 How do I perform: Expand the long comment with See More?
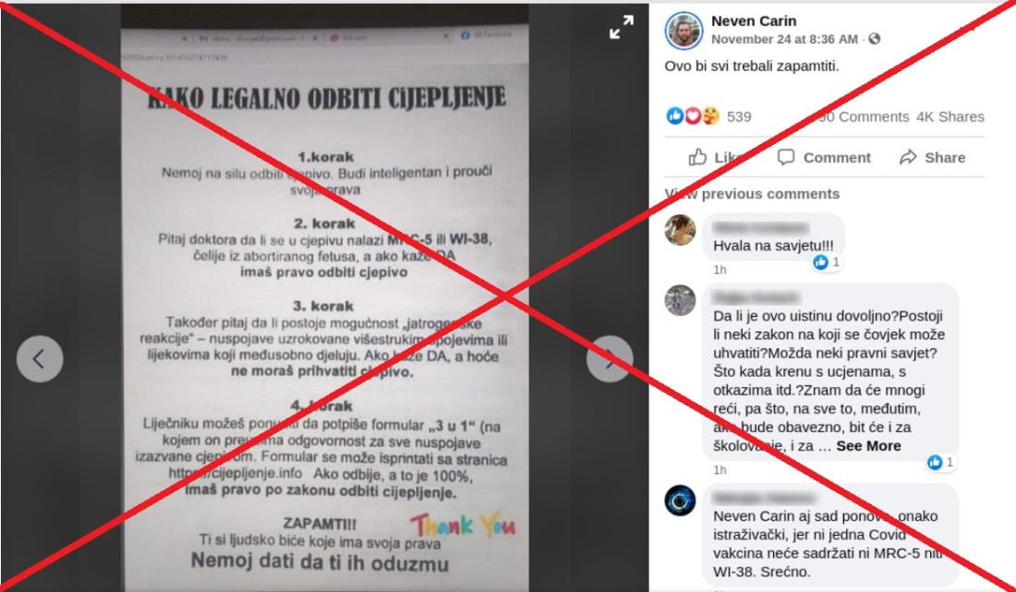tap(868, 446)
